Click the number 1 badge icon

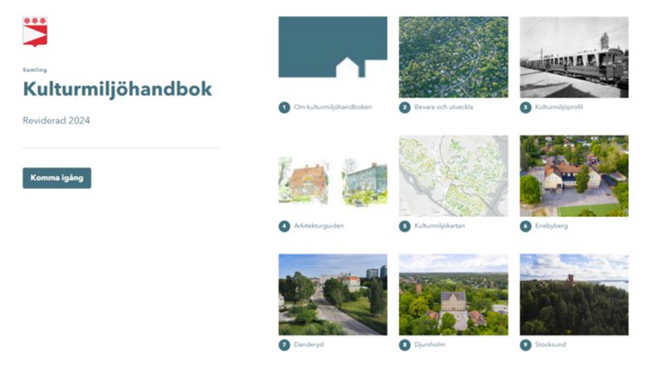(284, 107)
